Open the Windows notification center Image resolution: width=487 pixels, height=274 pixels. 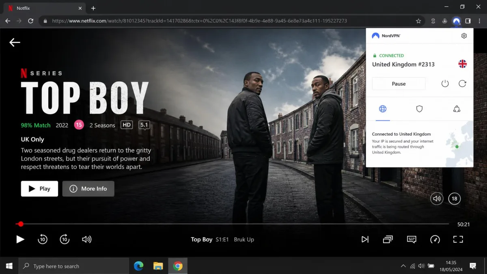473,266
